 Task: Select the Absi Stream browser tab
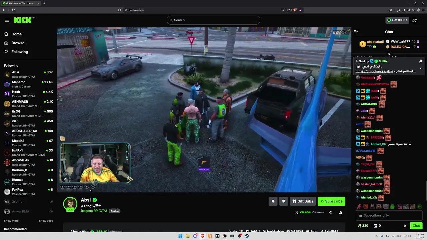20,3
